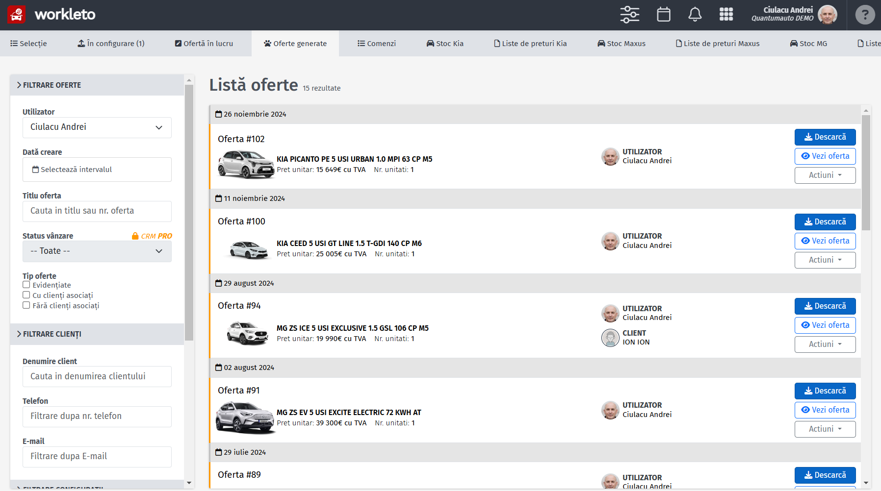
Task: Download Oferta #91 with Descarcă
Action: [x=825, y=391]
